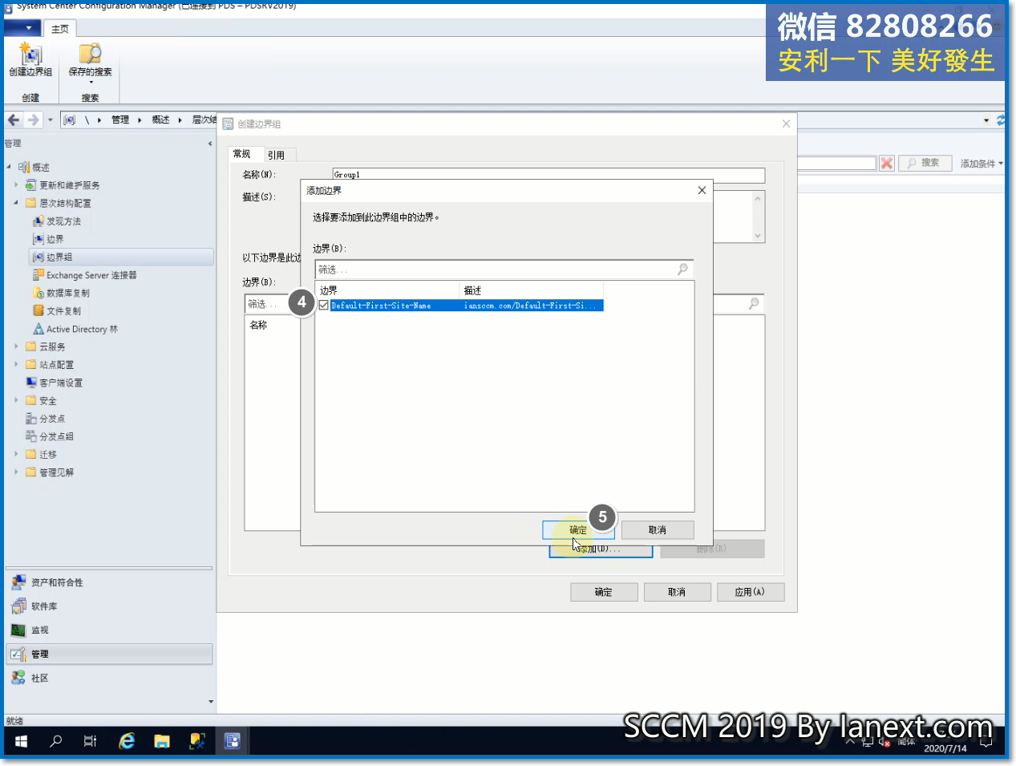Click the taskbar search magnifier

pyautogui.click(x=55, y=741)
